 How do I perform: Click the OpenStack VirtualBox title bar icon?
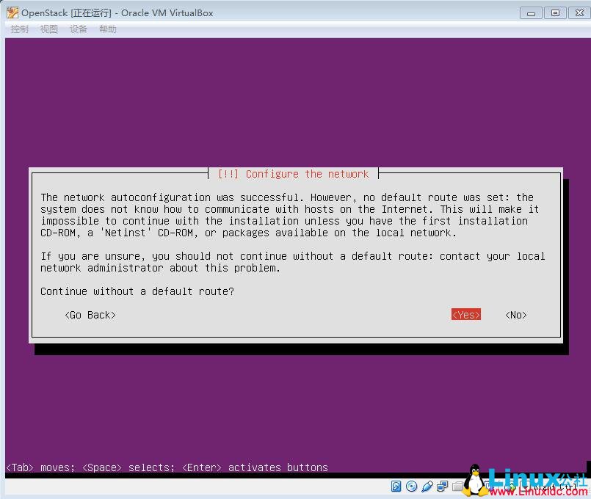(x=11, y=12)
